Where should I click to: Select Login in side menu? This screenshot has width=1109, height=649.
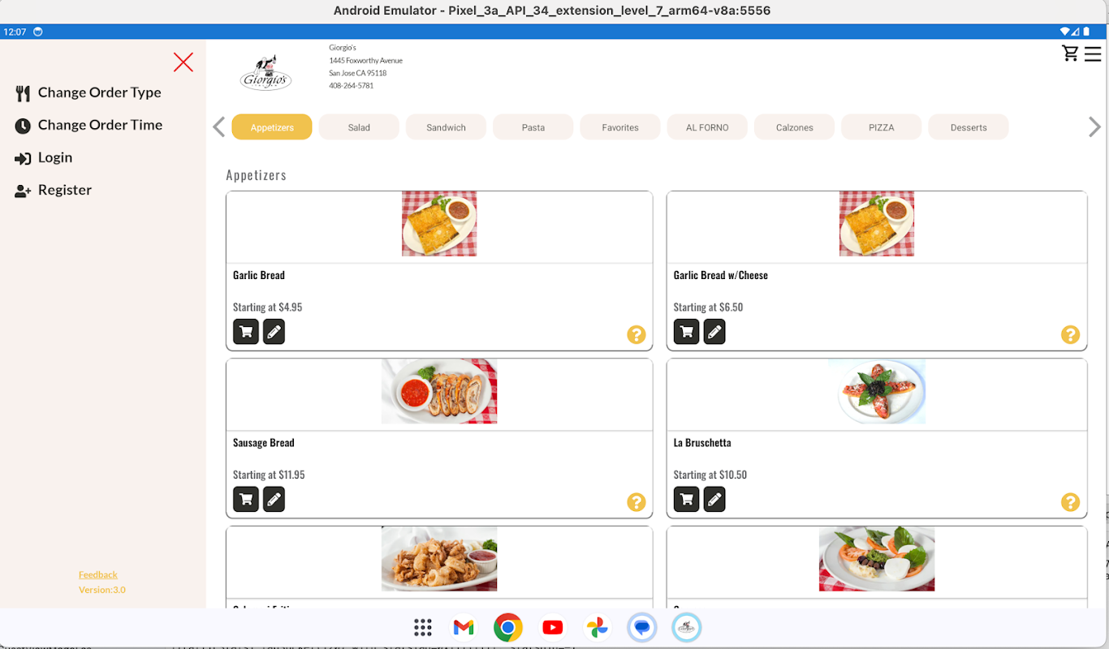pyautogui.click(x=44, y=157)
